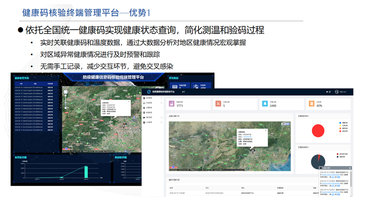Click the blue bell icon beside 2488

[x=265, y=104]
